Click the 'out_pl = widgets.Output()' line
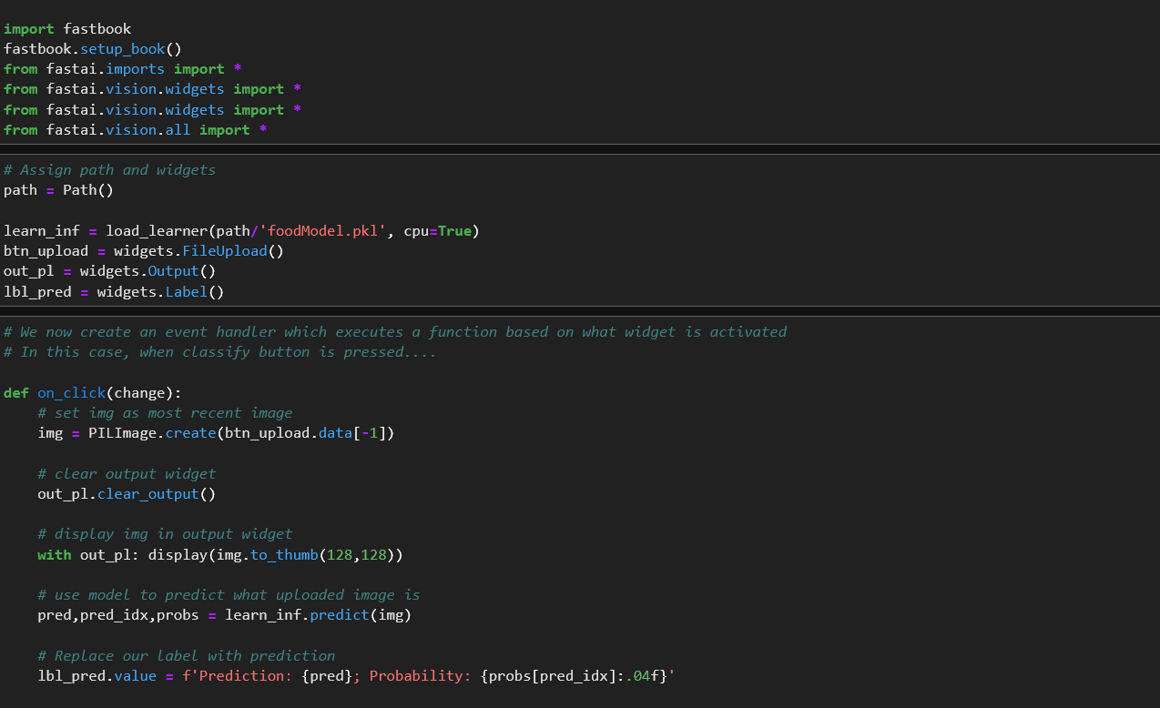 (109, 271)
